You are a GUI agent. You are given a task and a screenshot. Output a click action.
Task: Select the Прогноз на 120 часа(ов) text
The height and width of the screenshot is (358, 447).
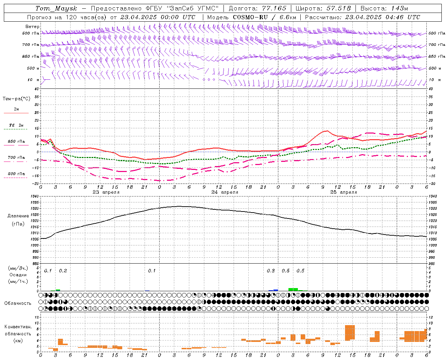[x=67, y=17]
